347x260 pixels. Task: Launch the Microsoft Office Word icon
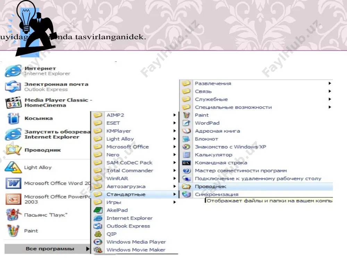[x=13, y=183]
